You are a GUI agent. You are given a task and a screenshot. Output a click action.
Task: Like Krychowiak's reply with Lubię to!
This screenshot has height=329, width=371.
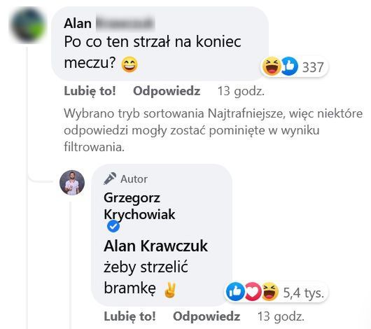click(130, 316)
